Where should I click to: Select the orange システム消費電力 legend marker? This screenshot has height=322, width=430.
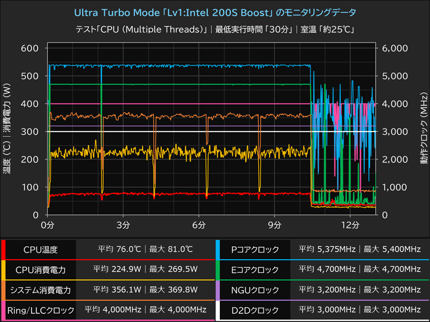[x=4, y=290]
